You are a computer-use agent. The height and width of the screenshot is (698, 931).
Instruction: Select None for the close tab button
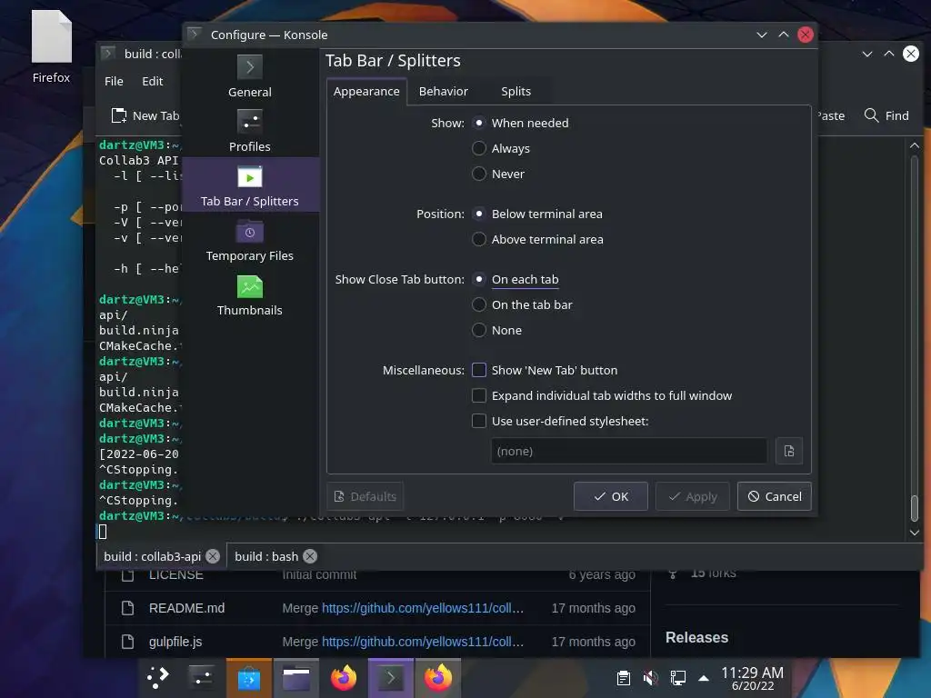click(479, 330)
